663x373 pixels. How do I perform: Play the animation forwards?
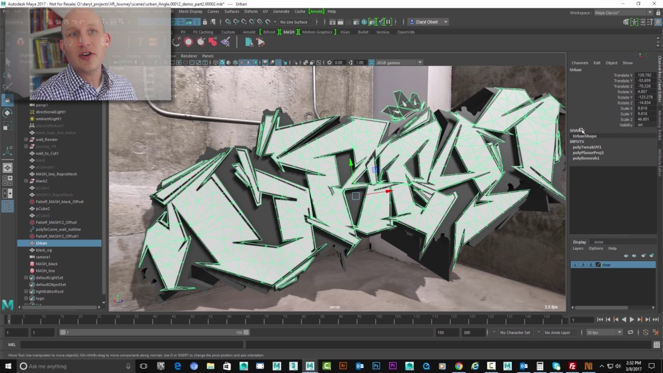pos(631,320)
